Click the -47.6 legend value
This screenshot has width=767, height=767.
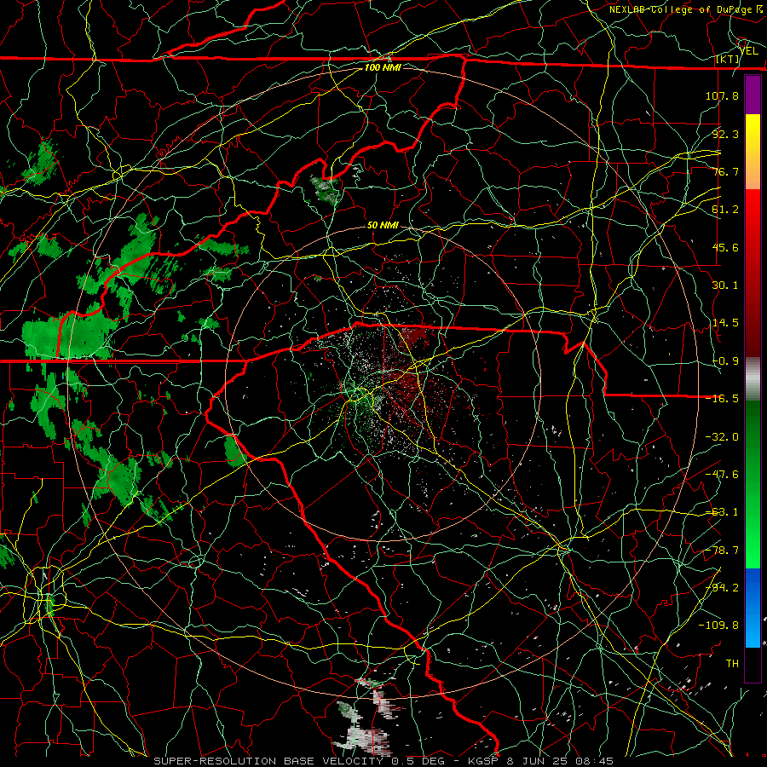pyautogui.click(x=722, y=475)
